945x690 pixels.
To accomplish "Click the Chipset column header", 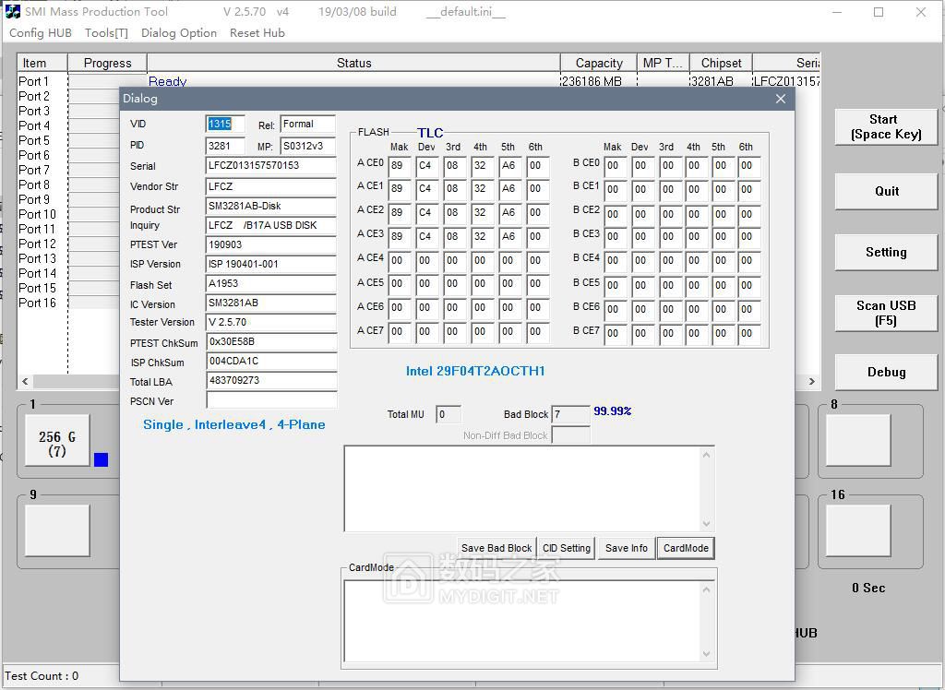I will click(x=721, y=63).
